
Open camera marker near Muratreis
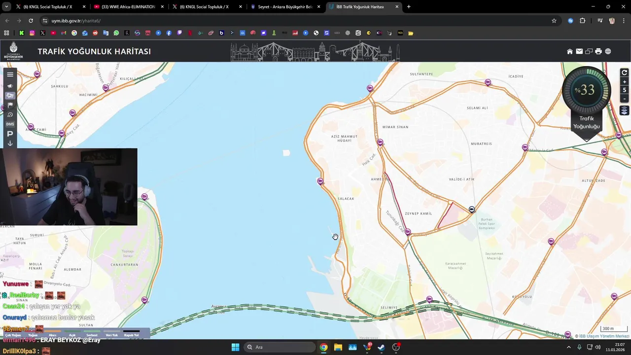pos(525,147)
